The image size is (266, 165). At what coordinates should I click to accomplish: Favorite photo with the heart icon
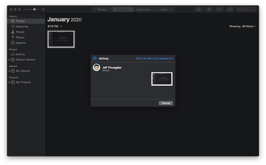[219, 10]
